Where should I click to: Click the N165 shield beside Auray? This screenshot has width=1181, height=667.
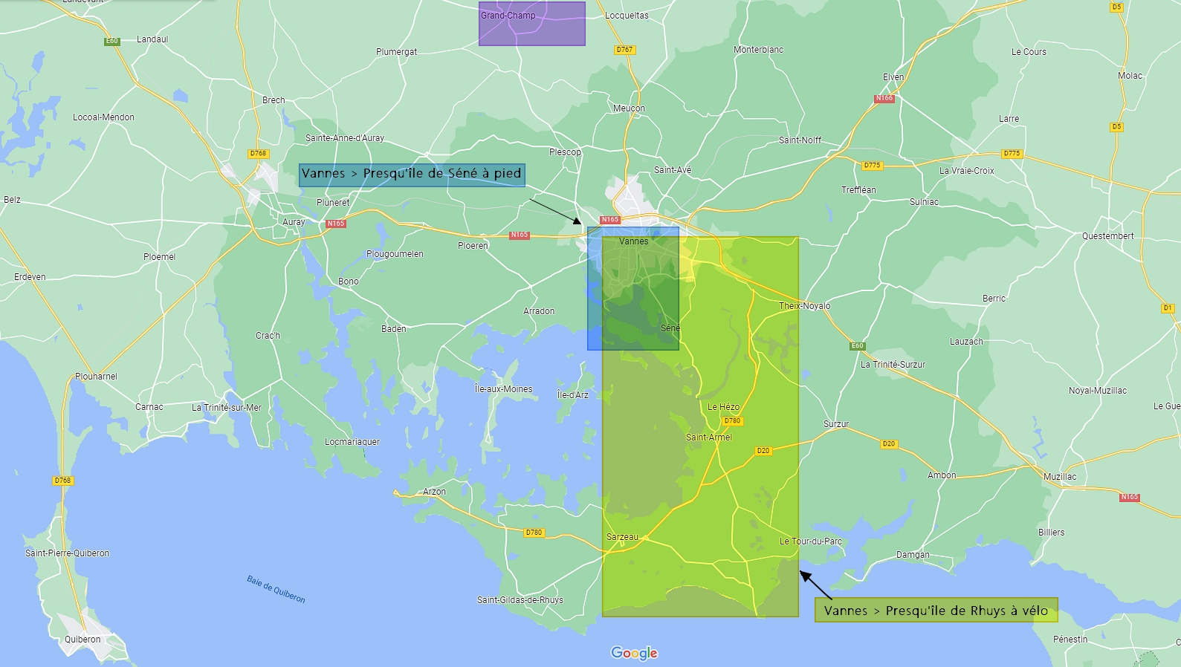pyautogui.click(x=335, y=224)
